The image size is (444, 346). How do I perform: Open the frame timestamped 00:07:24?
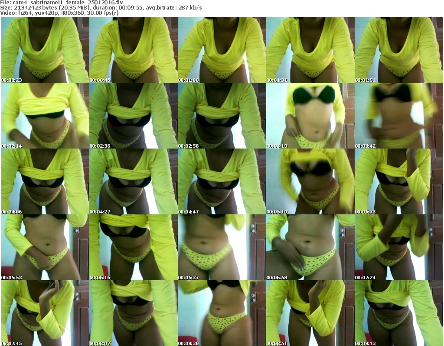pyautogui.click(x=399, y=247)
